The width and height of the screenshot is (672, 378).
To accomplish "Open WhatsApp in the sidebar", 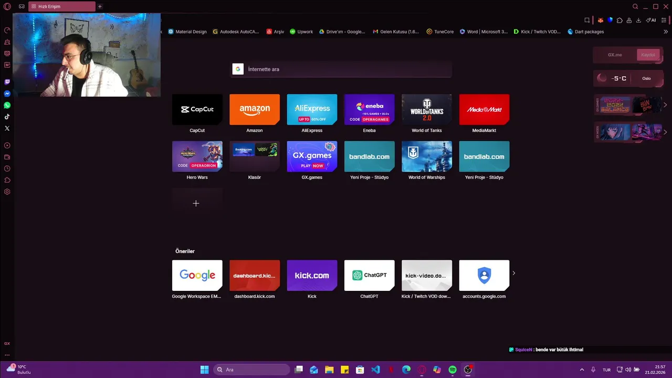I will [x=7, y=105].
